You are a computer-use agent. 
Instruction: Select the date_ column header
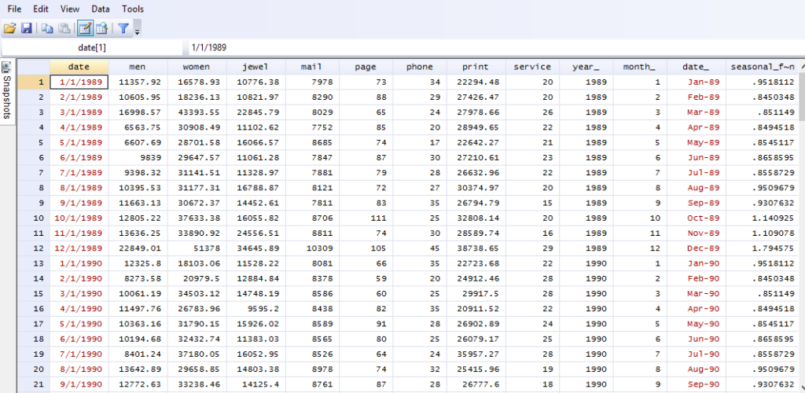click(697, 67)
